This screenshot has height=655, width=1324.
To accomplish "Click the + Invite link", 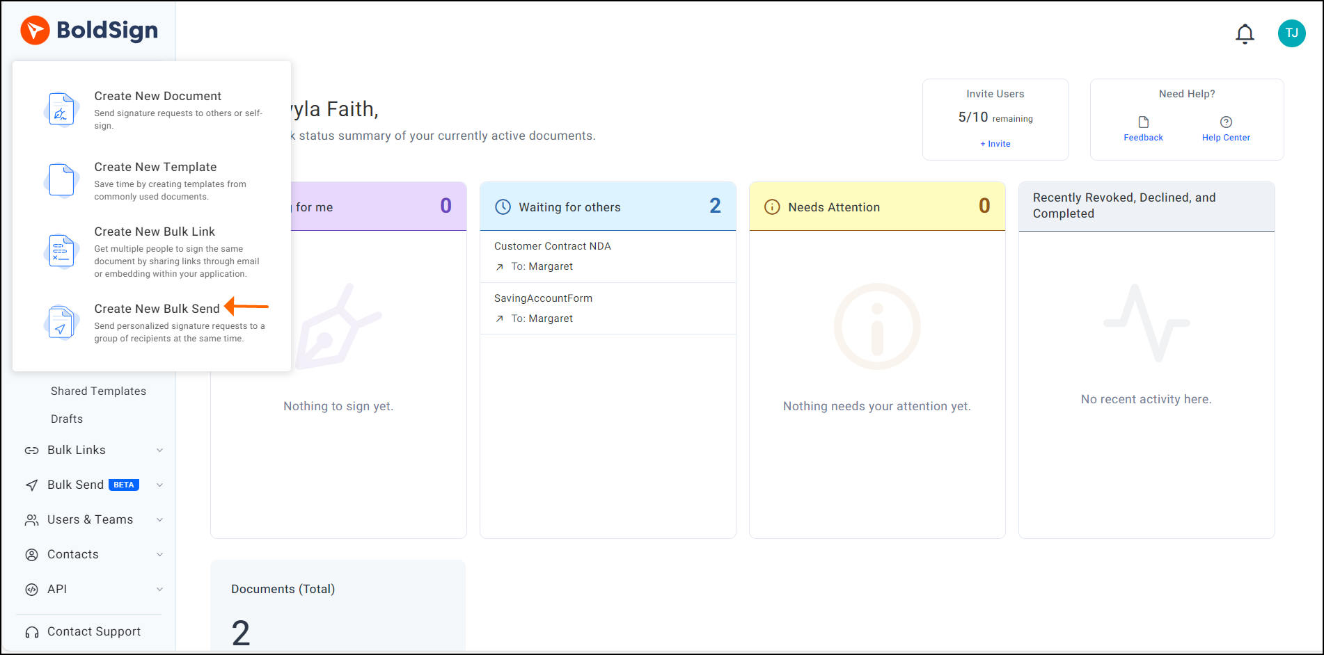I will pyautogui.click(x=995, y=144).
